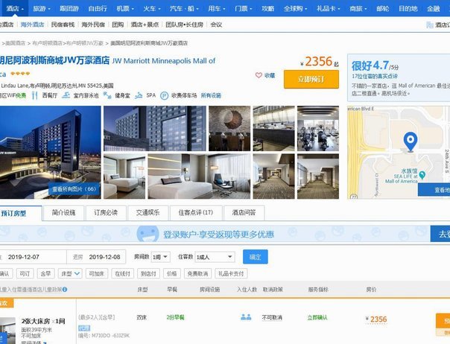Click the room price ¥2356 in the table
Viewport: 450px width, 344px height.
coord(376,319)
